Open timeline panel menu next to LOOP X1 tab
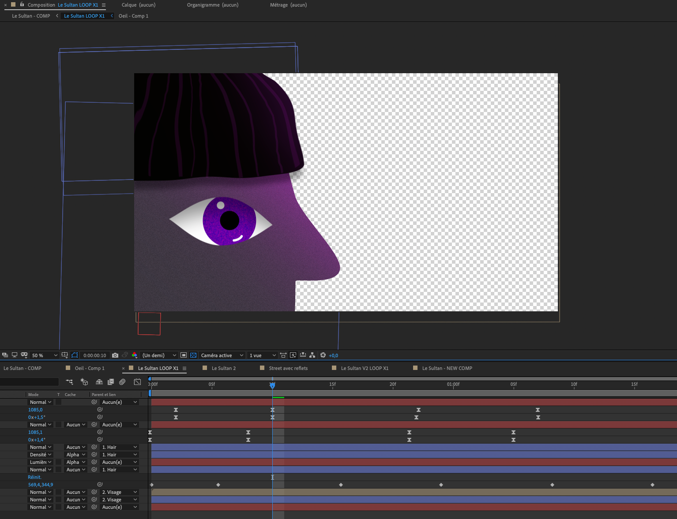This screenshot has width=677, height=519. 184,368
